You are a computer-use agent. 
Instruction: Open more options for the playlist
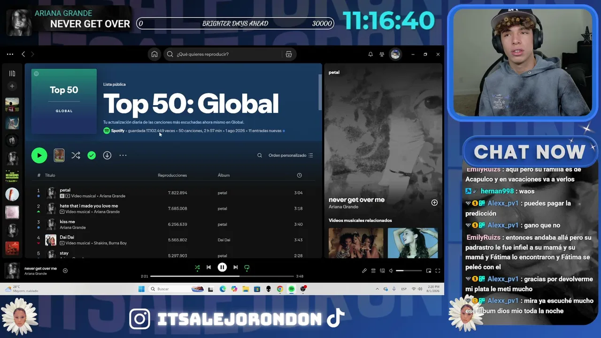(x=123, y=155)
